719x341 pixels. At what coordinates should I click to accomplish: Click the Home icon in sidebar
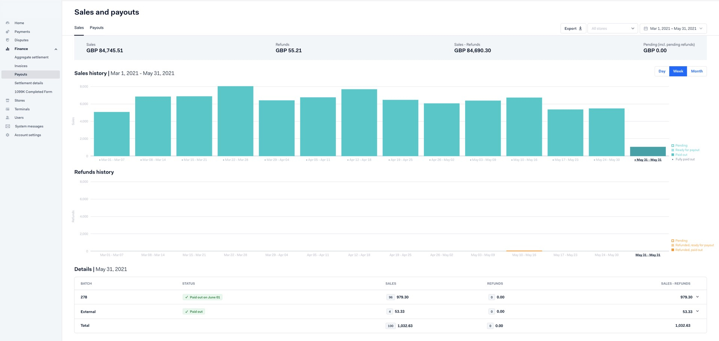7,23
